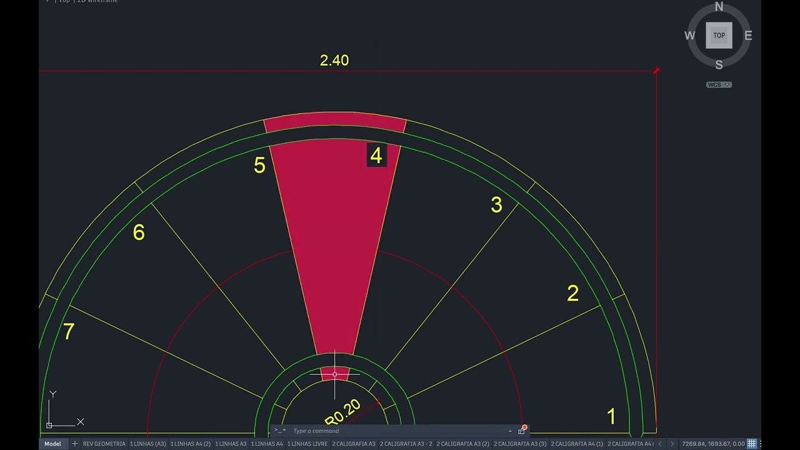Select the yellow number 5 label
The image size is (800, 450).
pos(259,166)
